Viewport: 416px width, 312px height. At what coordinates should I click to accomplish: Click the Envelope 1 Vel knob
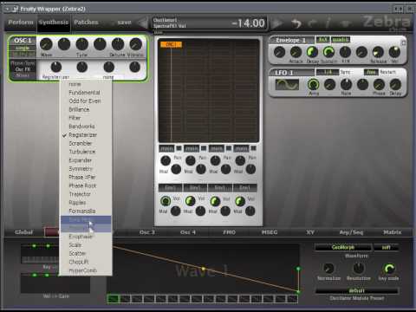click(394, 52)
